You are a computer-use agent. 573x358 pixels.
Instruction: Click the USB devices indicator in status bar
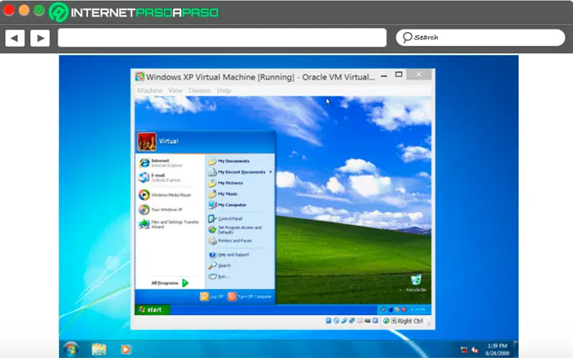tap(345, 320)
